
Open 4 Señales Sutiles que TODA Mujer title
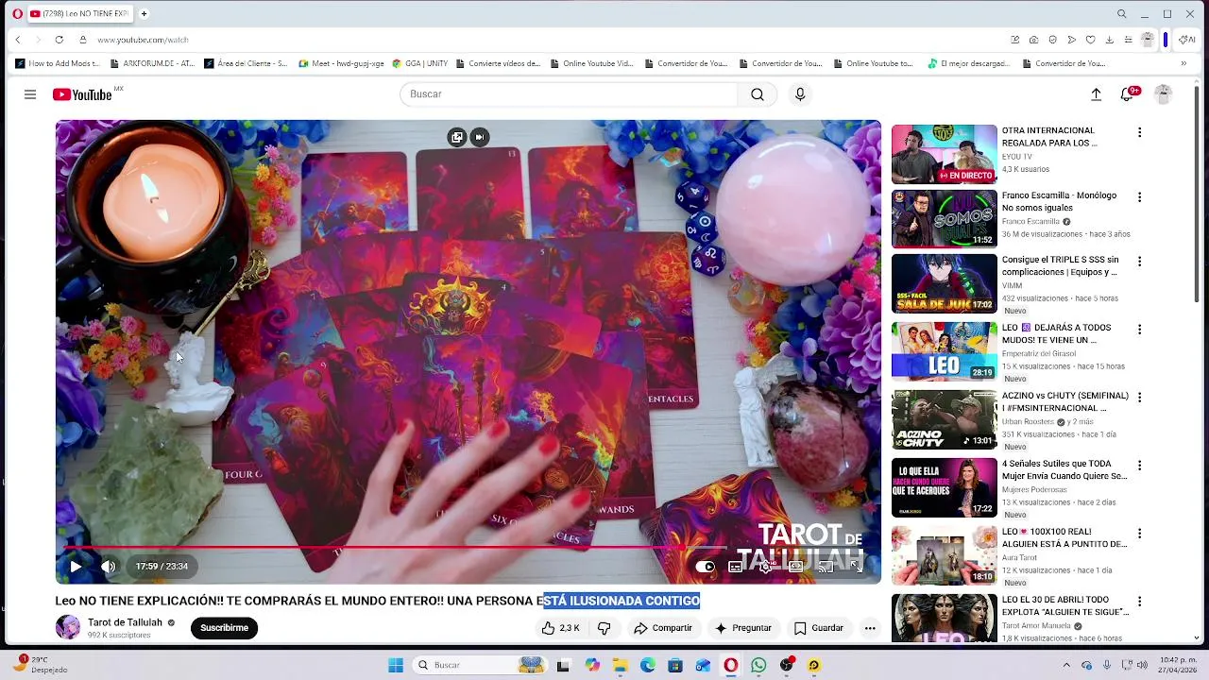tap(1064, 469)
